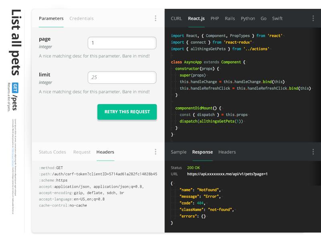The height and width of the screenshot is (241, 321).
Task: Open the Status Codes tab
Action: pyautogui.click(x=52, y=152)
